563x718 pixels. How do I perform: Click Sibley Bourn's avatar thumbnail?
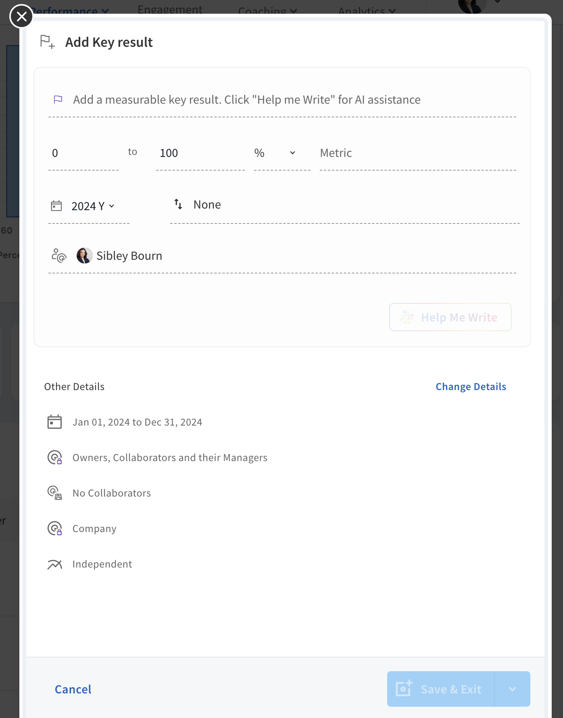tap(85, 256)
